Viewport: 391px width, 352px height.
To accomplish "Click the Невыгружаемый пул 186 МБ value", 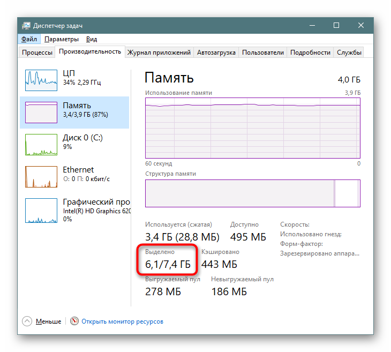I will point(229,291).
